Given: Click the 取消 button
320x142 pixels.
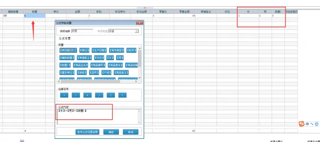Looking at the screenshot, I should click(x=130, y=132).
